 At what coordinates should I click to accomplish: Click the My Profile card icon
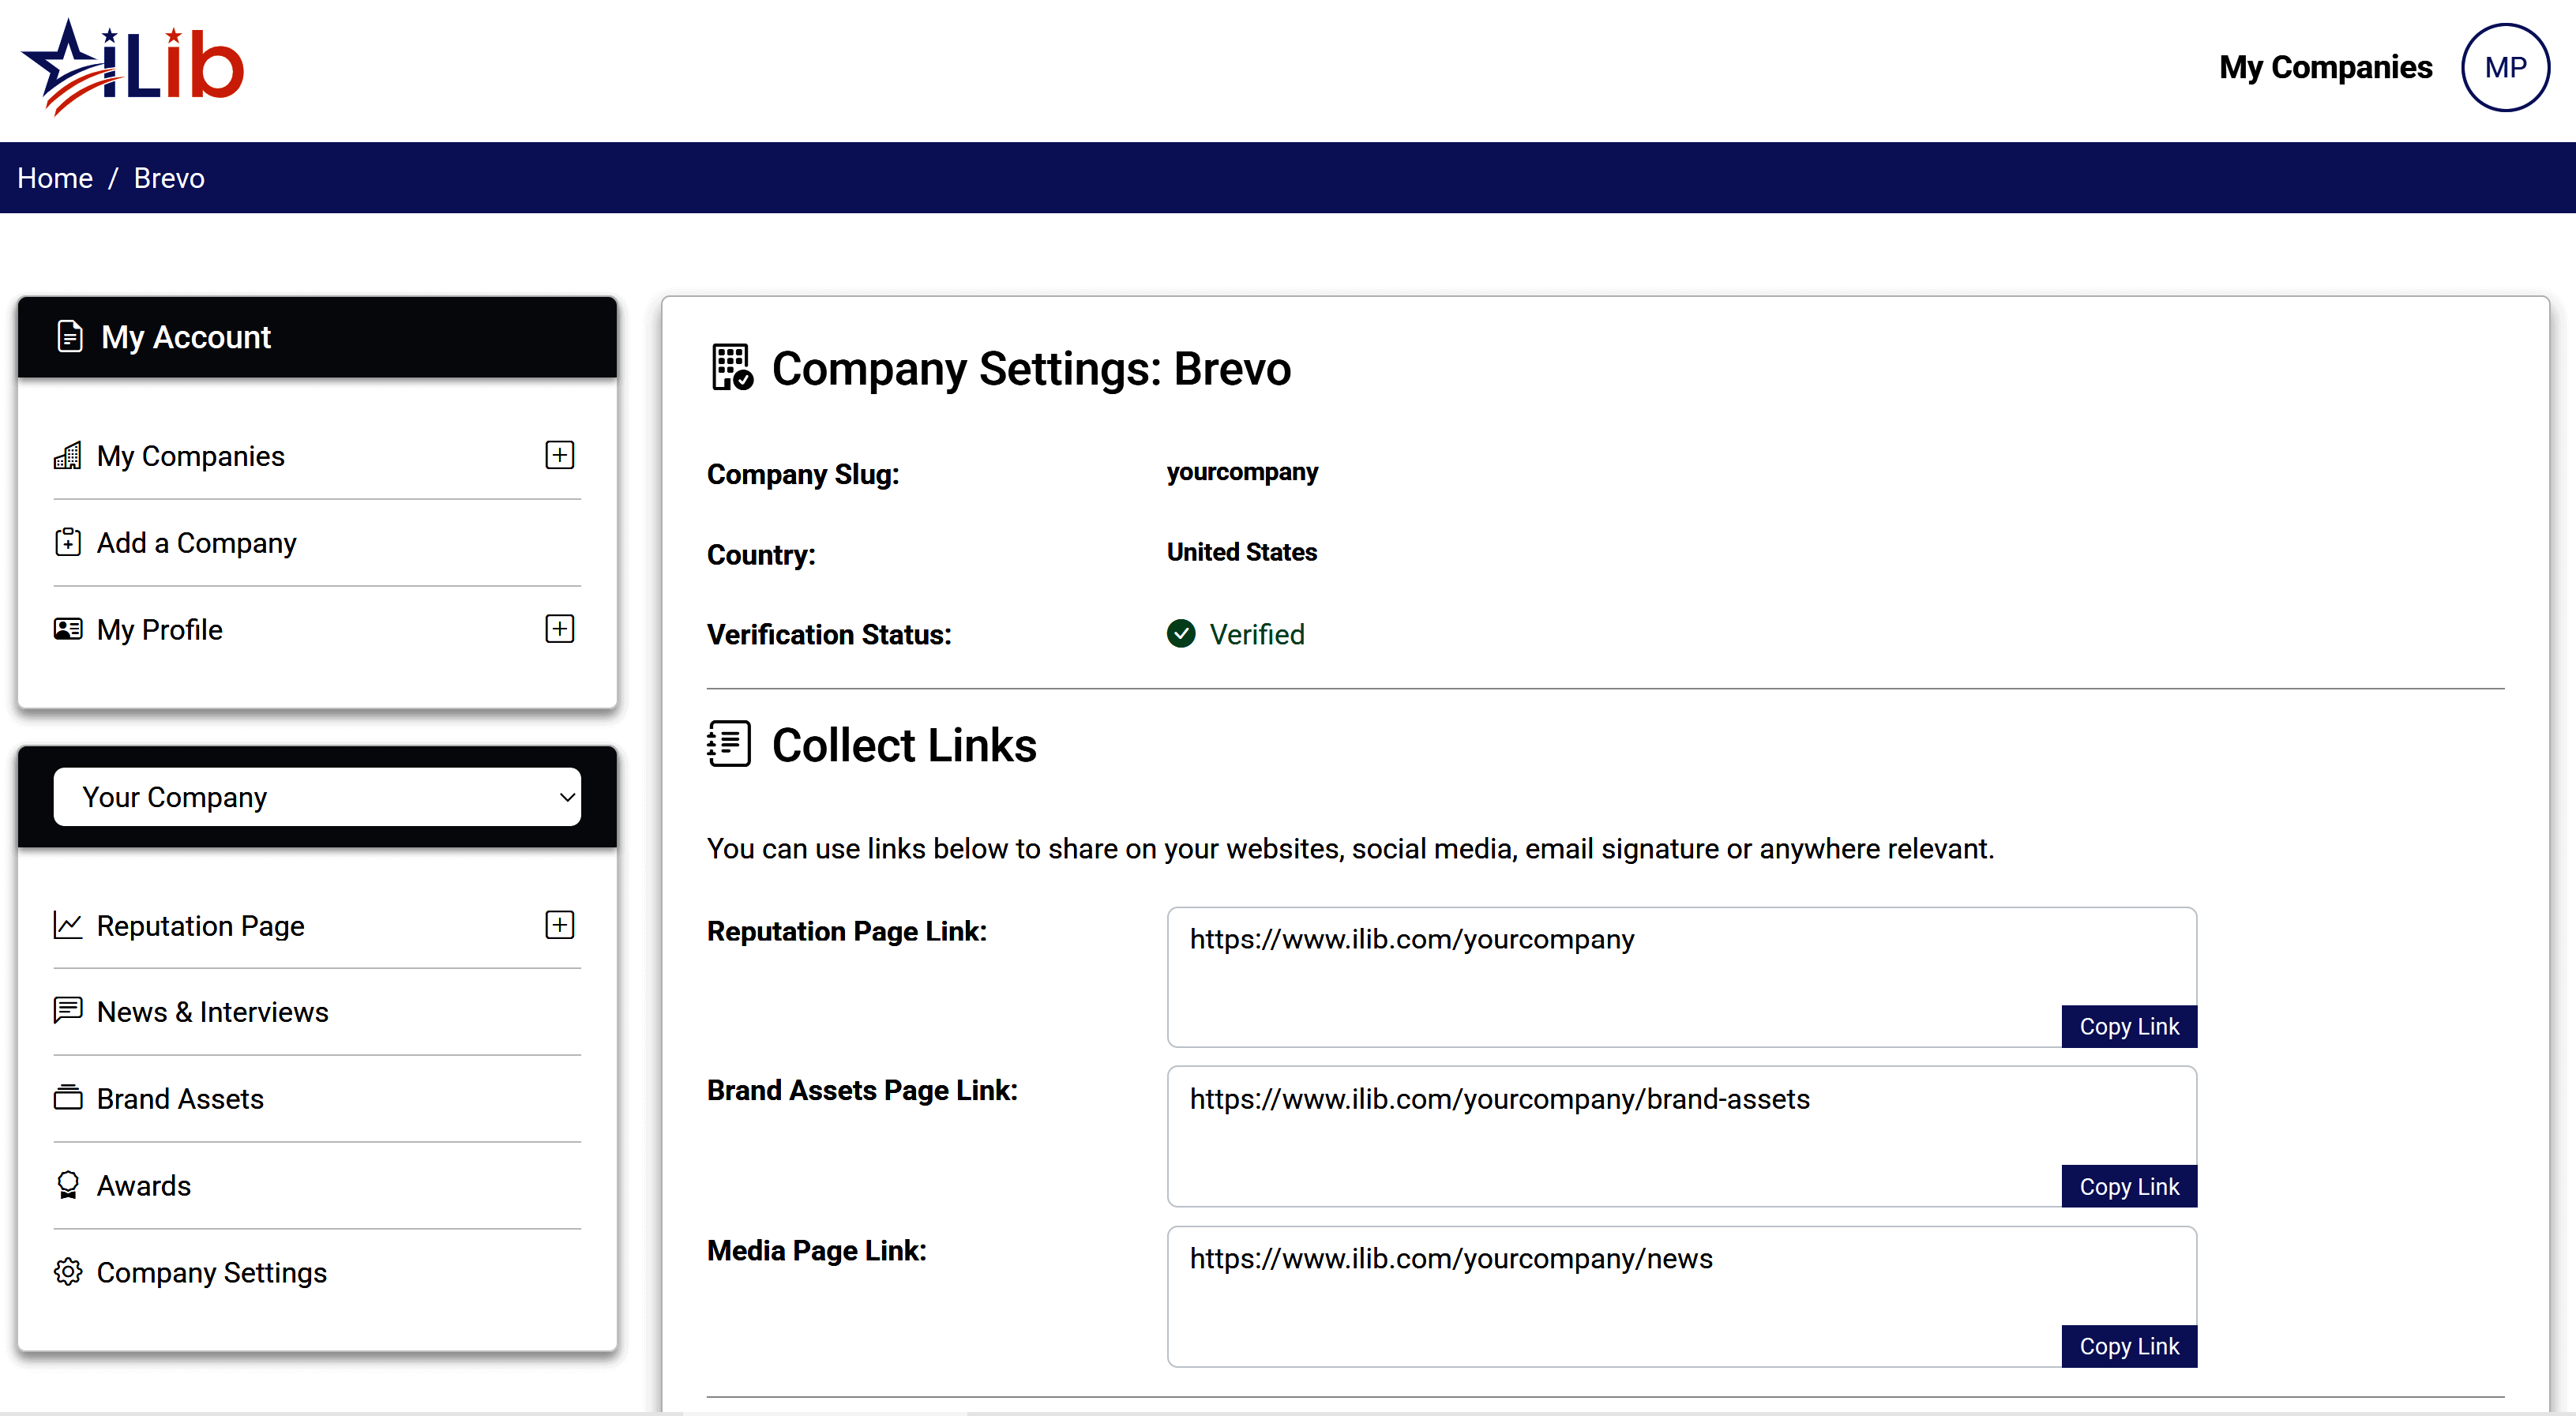[68, 629]
